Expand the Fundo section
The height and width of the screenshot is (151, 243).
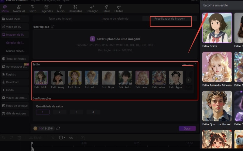point(15,90)
